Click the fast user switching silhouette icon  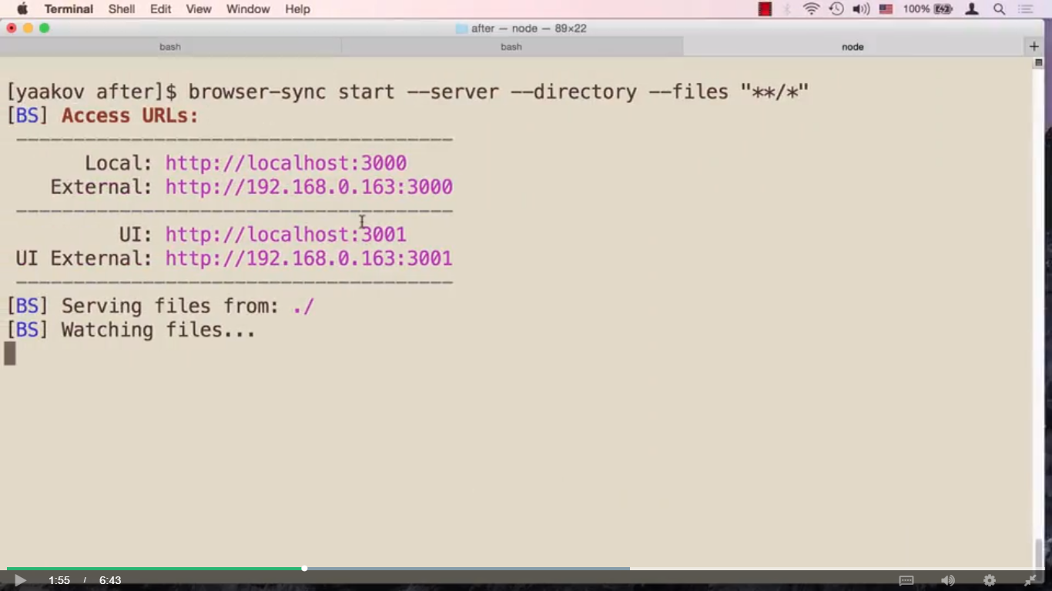pos(971,8)
